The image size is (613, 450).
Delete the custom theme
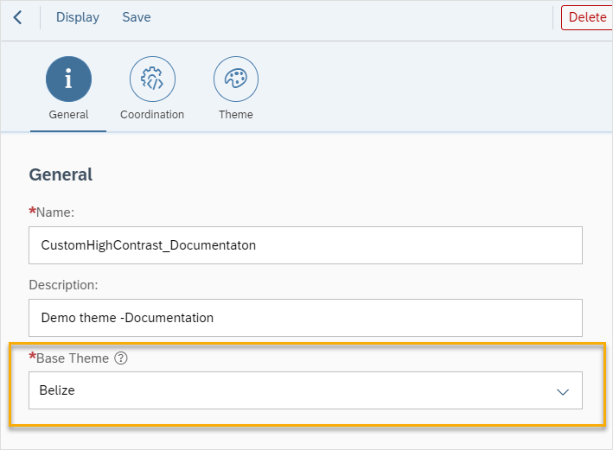pos(587,17)
